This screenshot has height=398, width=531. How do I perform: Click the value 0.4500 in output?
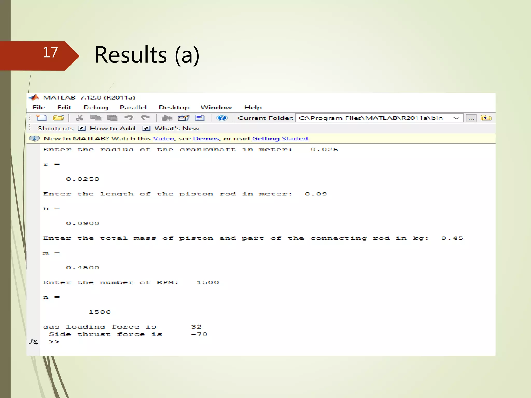click(x=83, y=268)
